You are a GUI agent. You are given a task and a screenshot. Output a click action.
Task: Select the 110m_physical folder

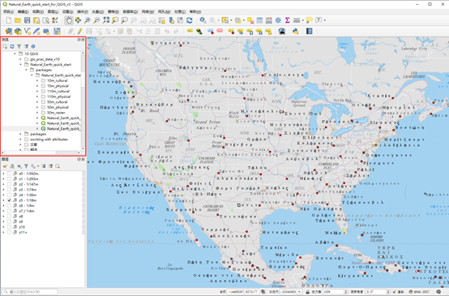click(58, 97)
